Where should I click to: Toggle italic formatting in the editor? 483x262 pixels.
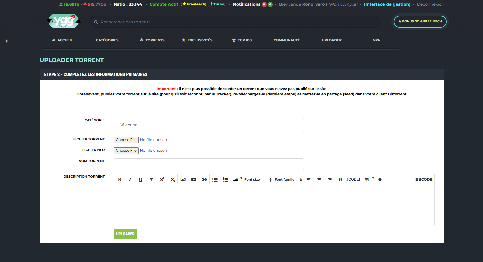(x=130, y=180)
